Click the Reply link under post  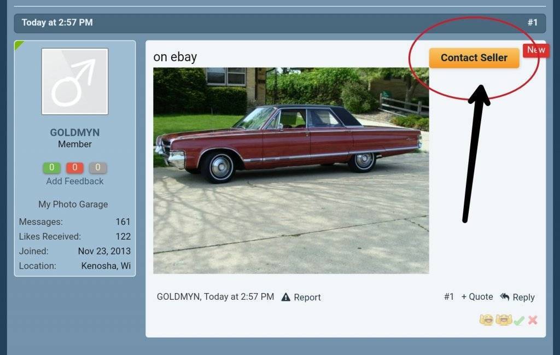(x=523, y=297)
